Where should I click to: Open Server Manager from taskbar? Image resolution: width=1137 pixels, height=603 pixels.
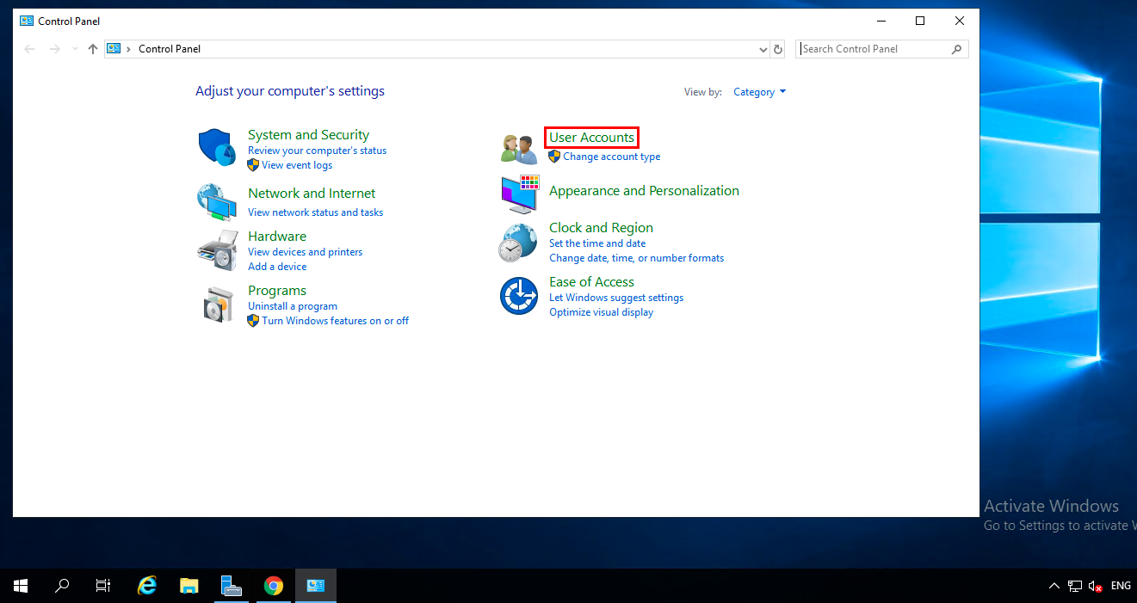click(232, 586)
